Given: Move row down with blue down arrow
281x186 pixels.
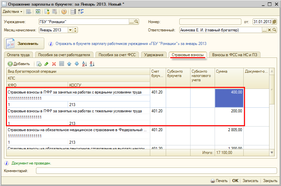Looking at the screenshot, I should pos(77,64).
